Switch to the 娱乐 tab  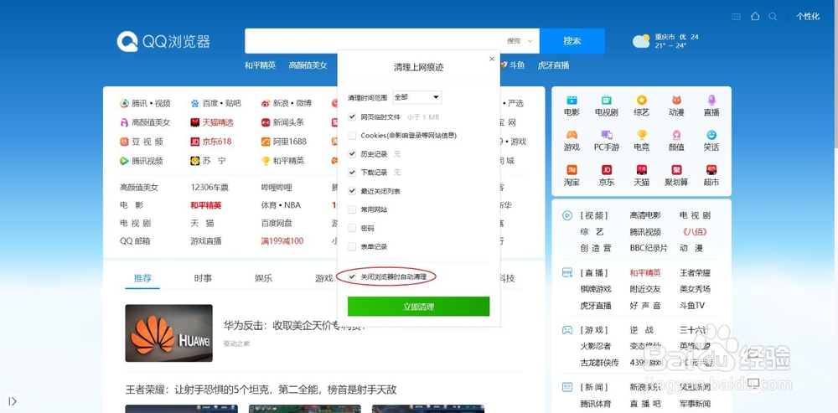[x=263, y=278]
